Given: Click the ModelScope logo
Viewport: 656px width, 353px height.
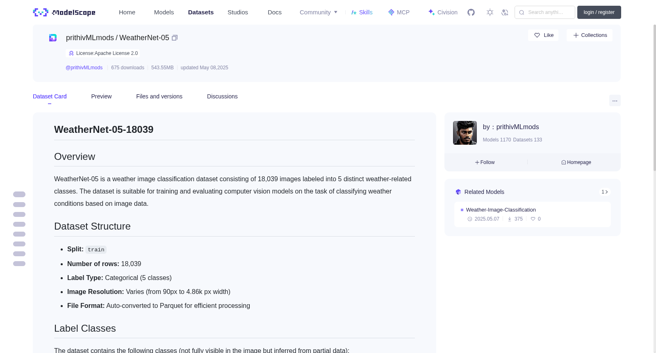Looking at the screenshot, I should (64, 12).
